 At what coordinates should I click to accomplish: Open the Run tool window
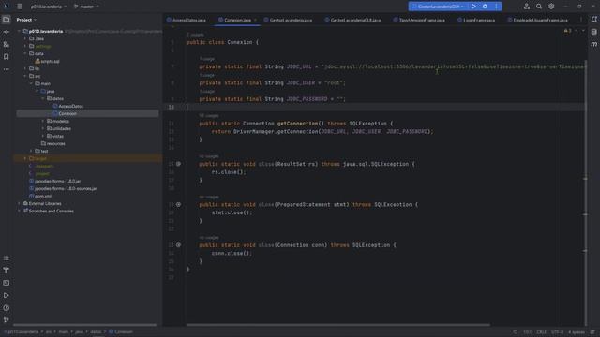point(7,296)
